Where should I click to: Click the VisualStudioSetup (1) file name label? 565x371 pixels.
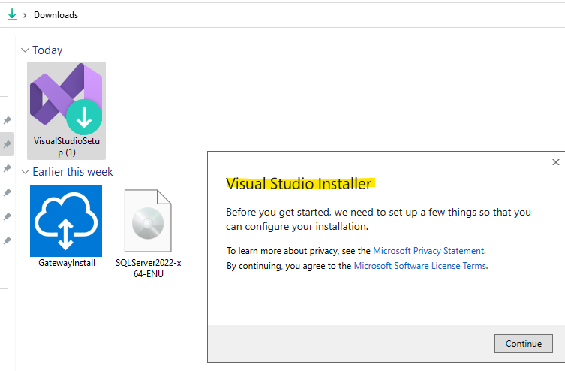pos(67,146)
